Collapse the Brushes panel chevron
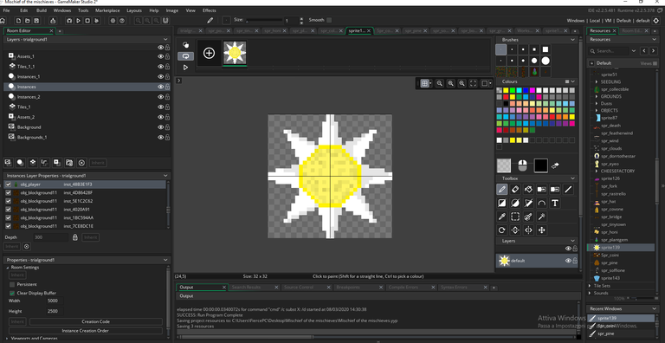The width and height of the screenshot is (665, 343). point(573,40)
